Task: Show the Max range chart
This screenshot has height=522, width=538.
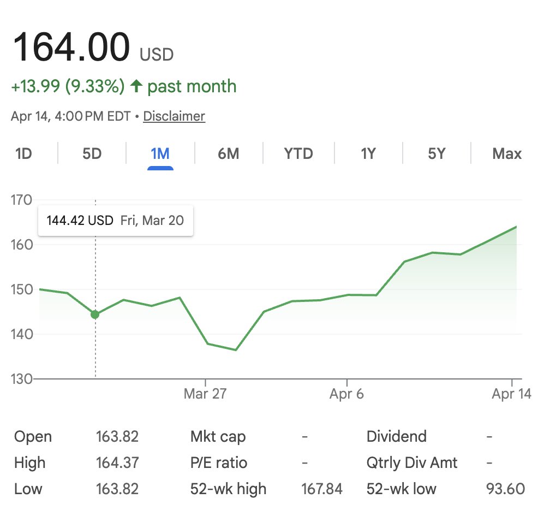Action: pyautogui.click(x=507, y=153)
